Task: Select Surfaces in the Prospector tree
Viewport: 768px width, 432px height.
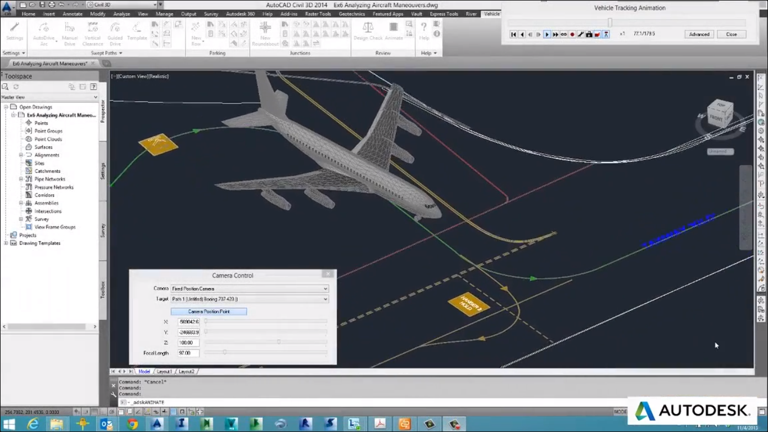Action: point(43,147)
